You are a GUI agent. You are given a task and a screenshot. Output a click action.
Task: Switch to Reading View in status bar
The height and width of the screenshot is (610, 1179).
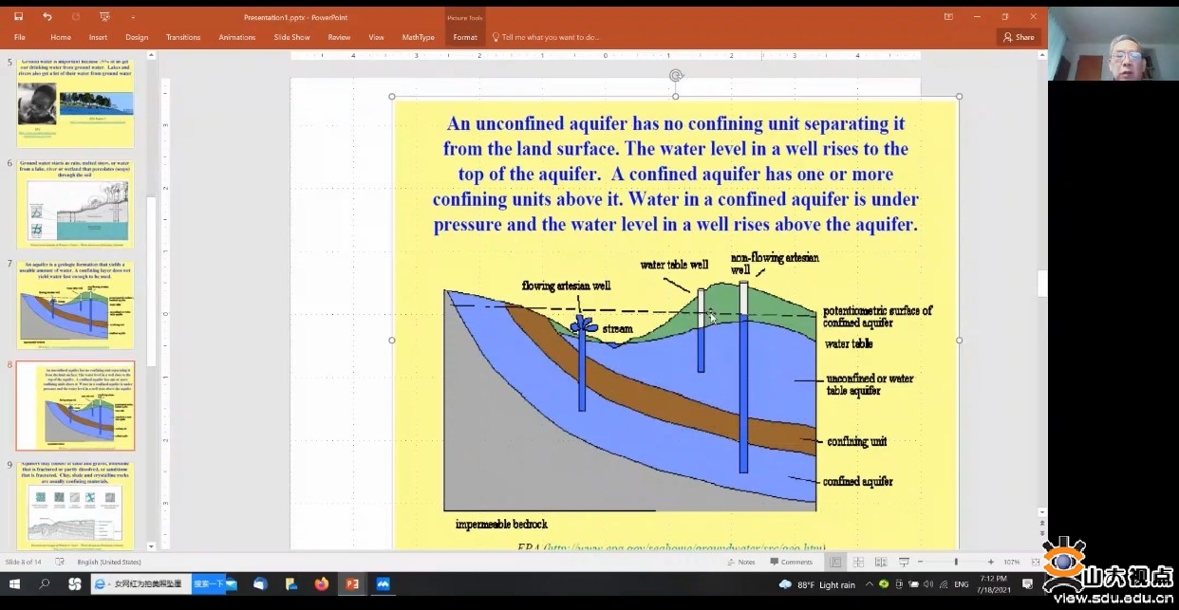click(x=881, y=562)
